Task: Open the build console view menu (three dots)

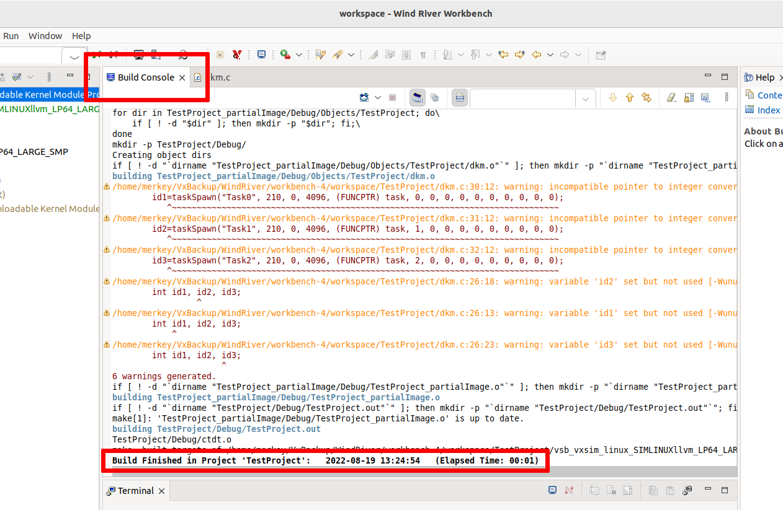Action: click(x=727, y=97)
